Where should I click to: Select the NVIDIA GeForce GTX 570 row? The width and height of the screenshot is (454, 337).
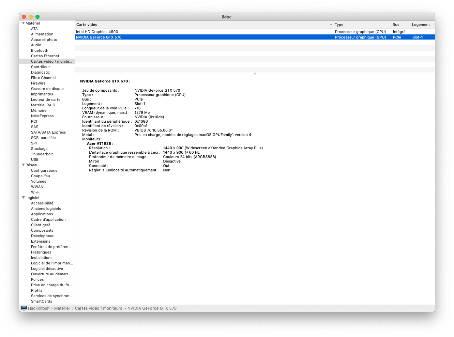coord(255,37)
